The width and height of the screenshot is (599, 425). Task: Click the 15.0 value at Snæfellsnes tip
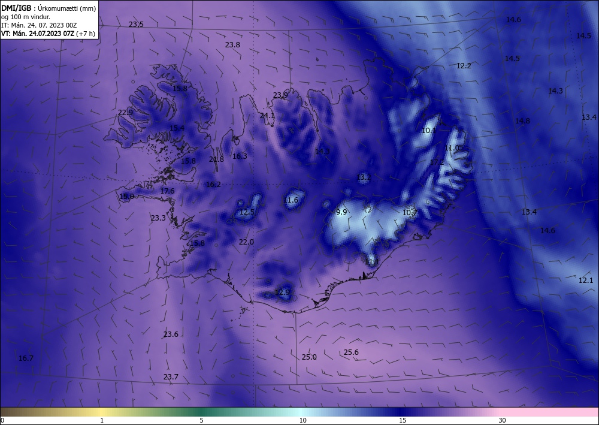point(126,197)
